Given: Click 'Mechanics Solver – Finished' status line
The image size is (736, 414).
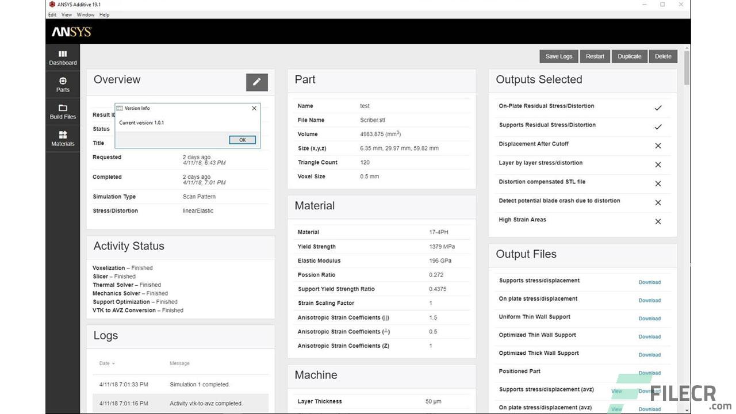Looking at the screenshot, I should coord(130,293).
